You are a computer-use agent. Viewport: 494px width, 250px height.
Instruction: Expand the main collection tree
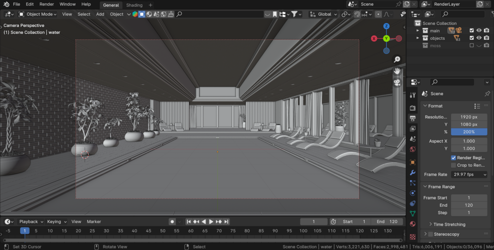(x=418, y=30)
